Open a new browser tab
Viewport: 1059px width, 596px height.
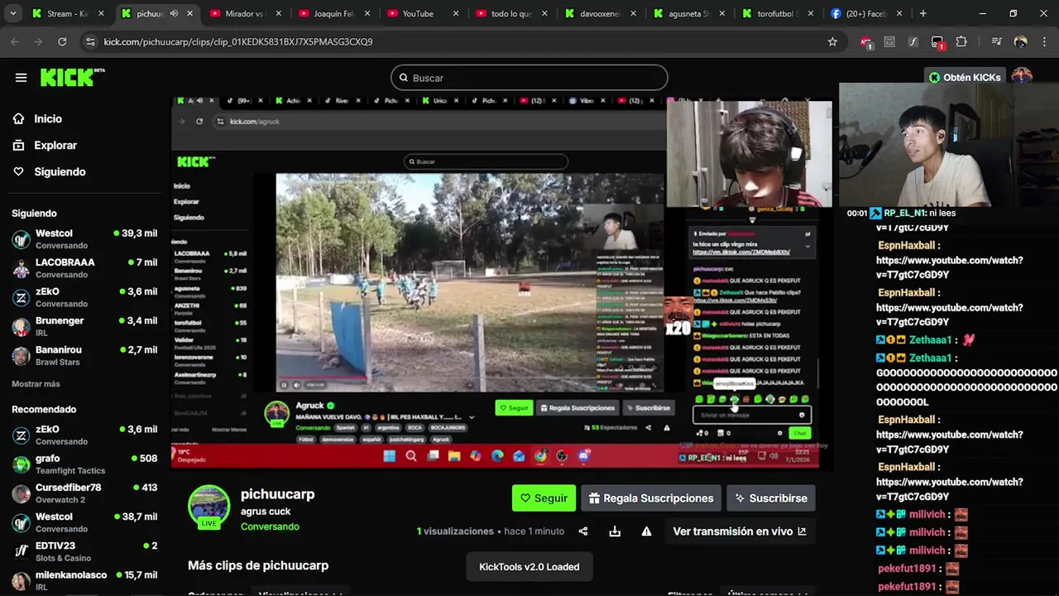pos(923,13)
